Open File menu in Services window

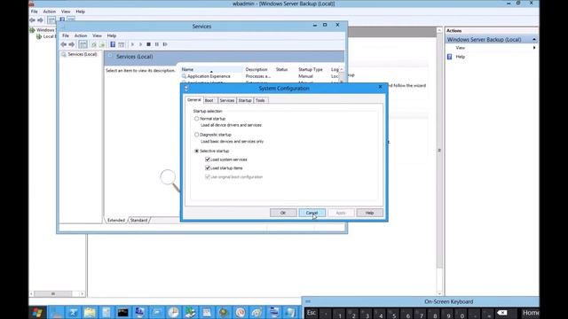(x=66, y=35)
